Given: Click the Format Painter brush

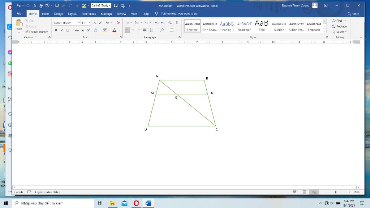Looking at the screenshot, I should click(36, 32).
